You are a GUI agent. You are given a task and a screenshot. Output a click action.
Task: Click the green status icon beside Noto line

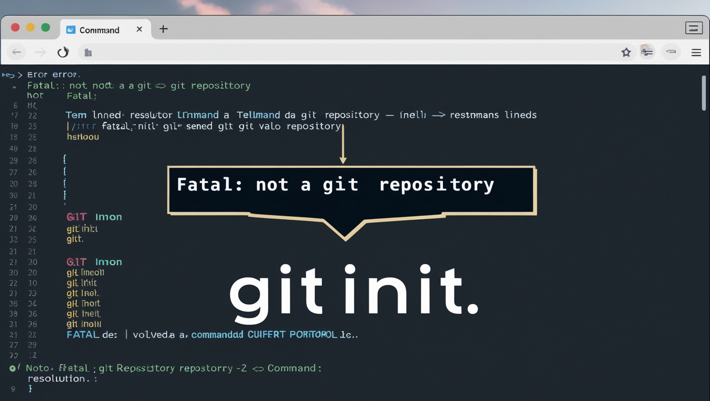tap(13, 368)
